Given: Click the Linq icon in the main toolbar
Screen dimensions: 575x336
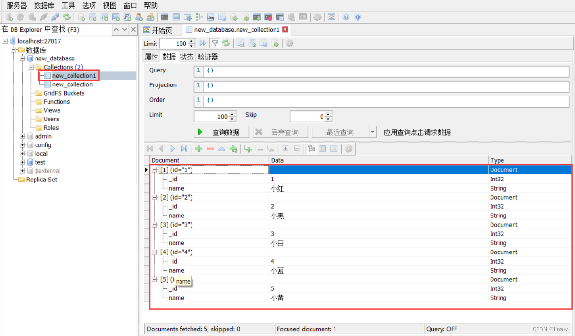Looking at the screenshot, I should click(211, 17).
